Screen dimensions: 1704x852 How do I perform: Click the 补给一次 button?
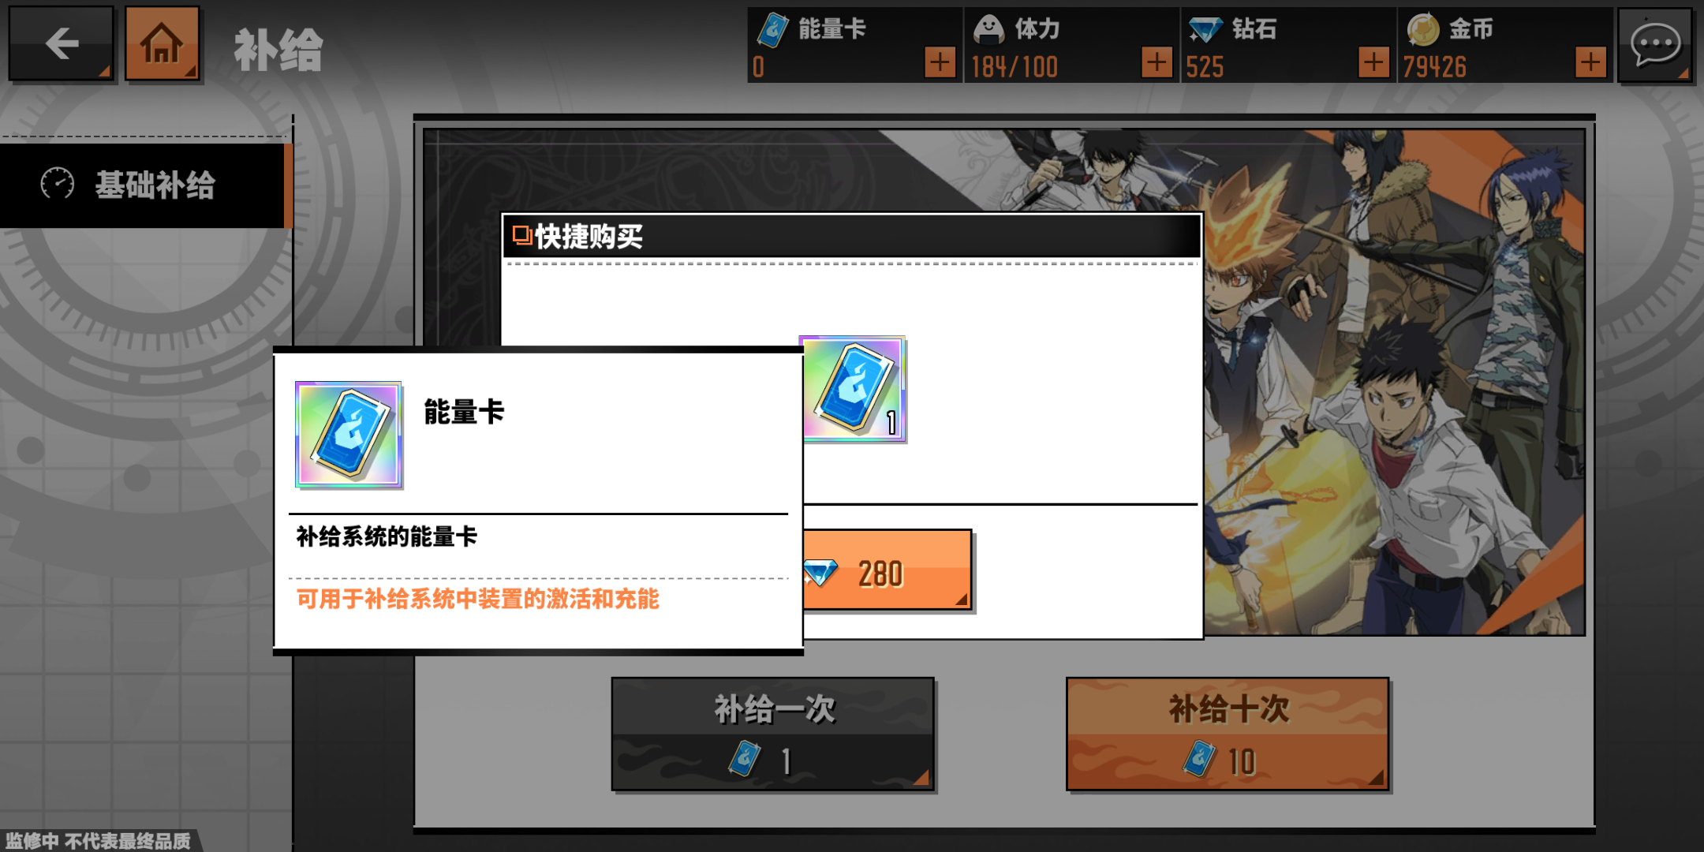pos(773,734)
